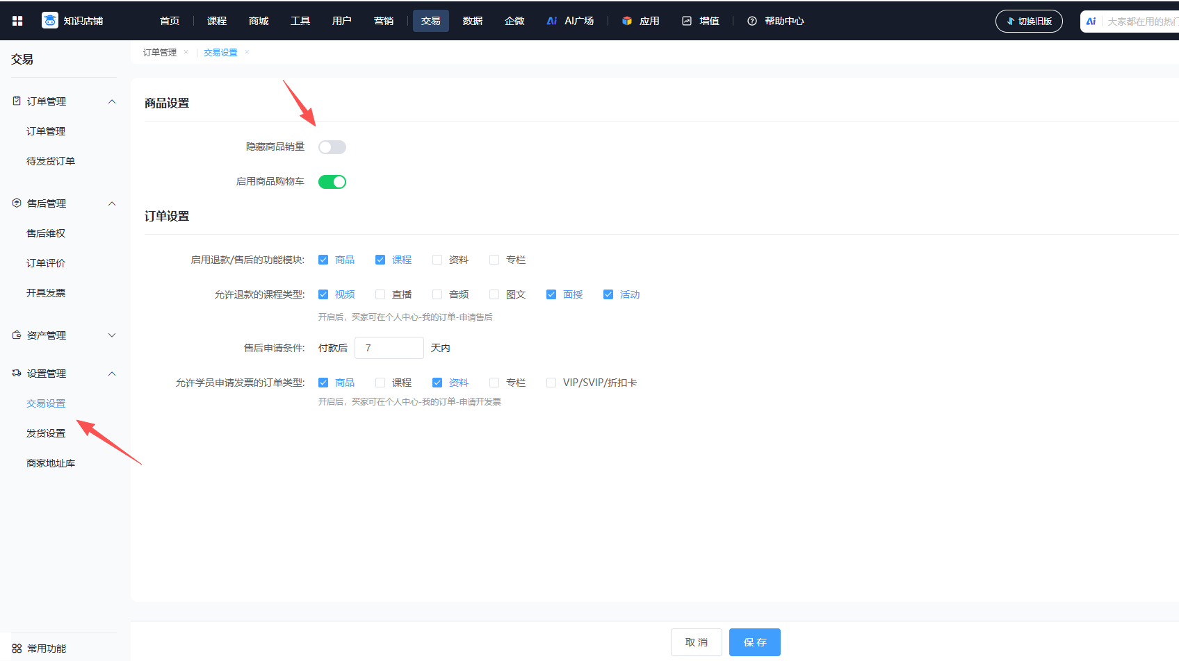Click the 增值 chart icon
The image size is (1179, 661).
click(x=687, y=21)
